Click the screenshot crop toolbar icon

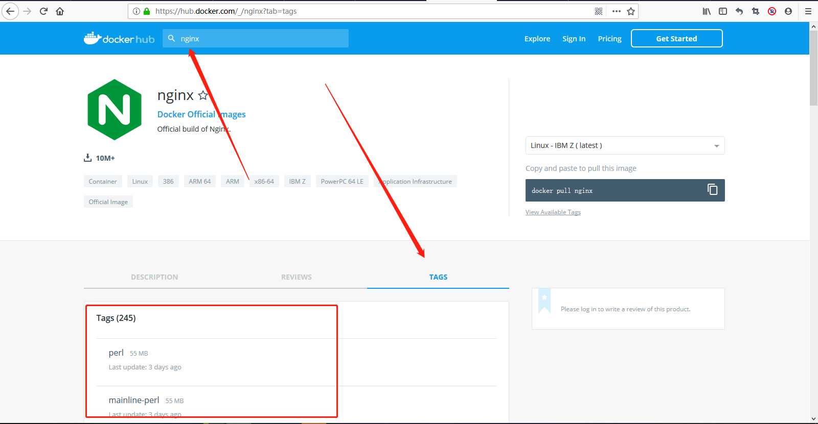(x=756, y=11)
